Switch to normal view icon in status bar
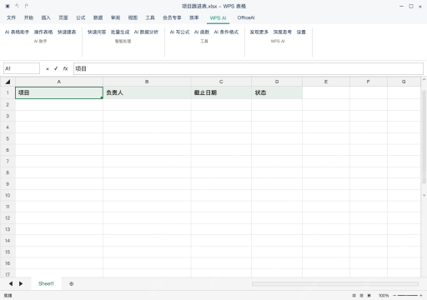Image resolution: width=427 pixels, height=300 pixels. 354,296
